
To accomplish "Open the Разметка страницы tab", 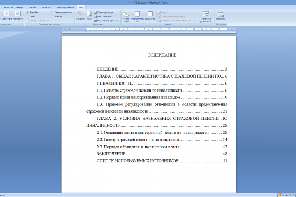I will [14, 7].
